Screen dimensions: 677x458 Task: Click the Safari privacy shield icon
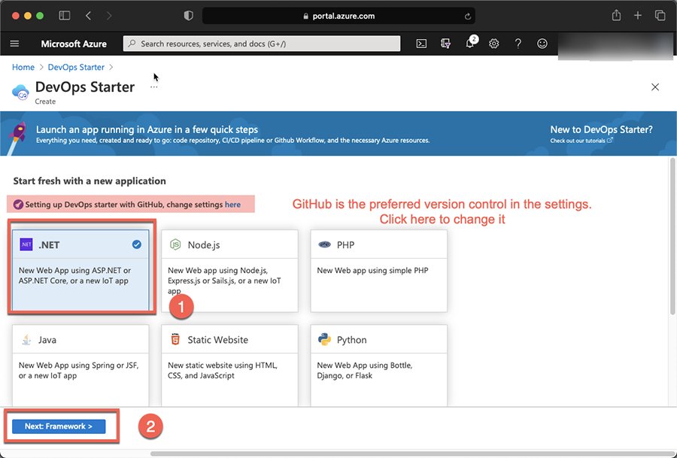click(x=188, y=15)
